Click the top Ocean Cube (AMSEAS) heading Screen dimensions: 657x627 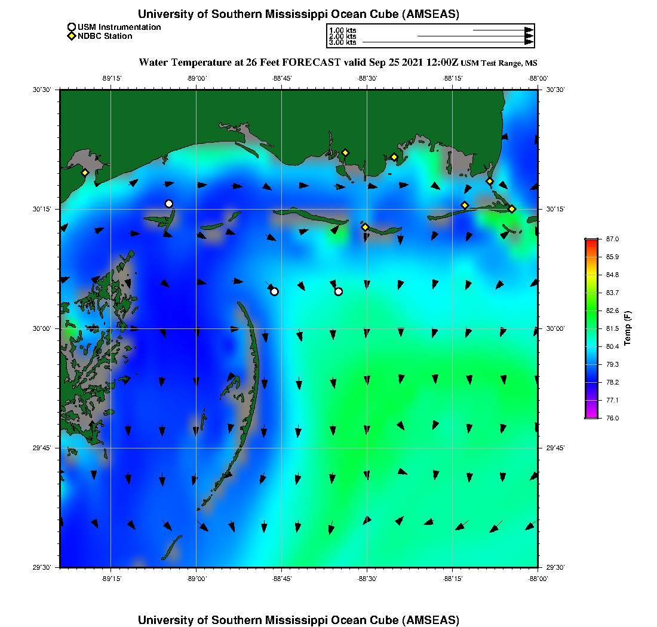tap(298, 14)
